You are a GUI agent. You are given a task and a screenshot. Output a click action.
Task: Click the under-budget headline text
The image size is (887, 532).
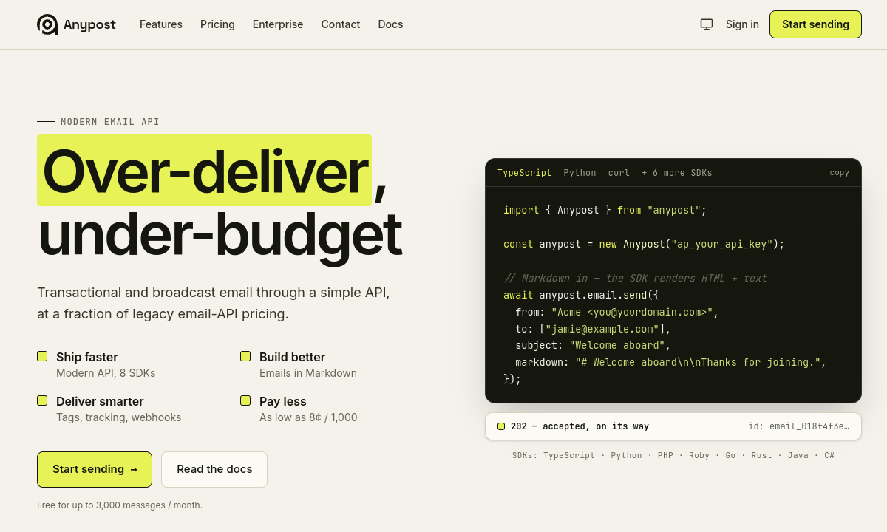coord(220,234)
